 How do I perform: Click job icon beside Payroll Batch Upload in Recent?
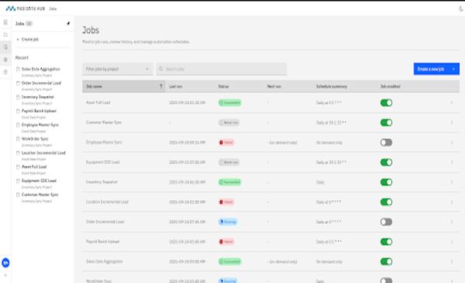18,111
